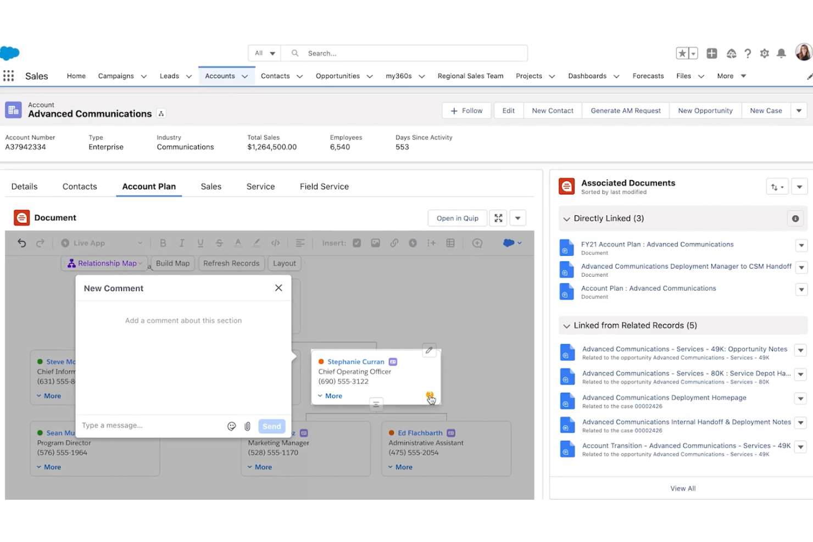Switch to the Service tab
813x542 pixels.
tap(260, 186)
